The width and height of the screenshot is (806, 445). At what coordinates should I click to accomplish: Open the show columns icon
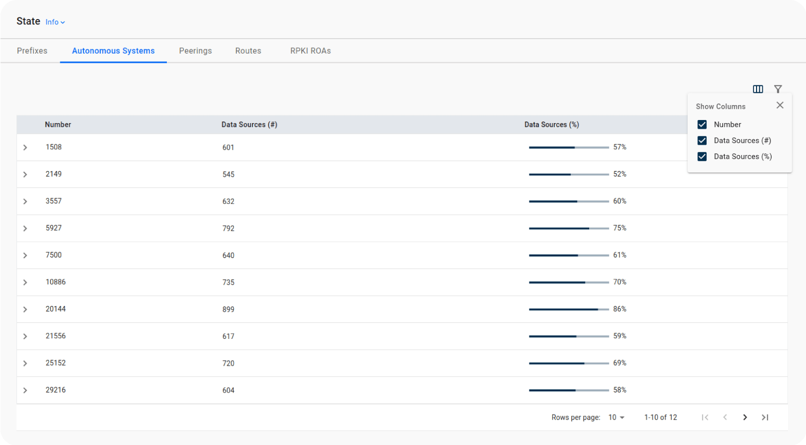pos(758,89)
